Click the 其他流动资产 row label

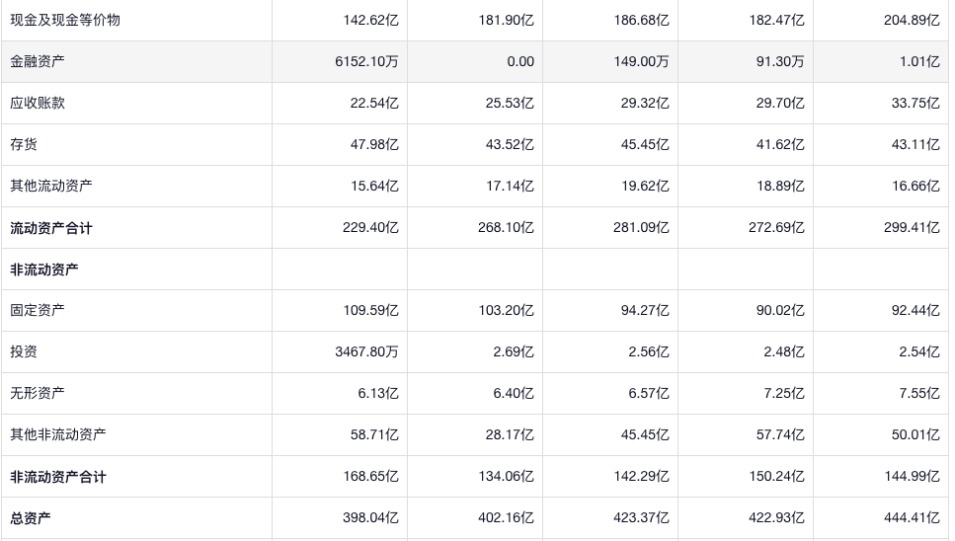pyautogui.click(x=51, y=186)
